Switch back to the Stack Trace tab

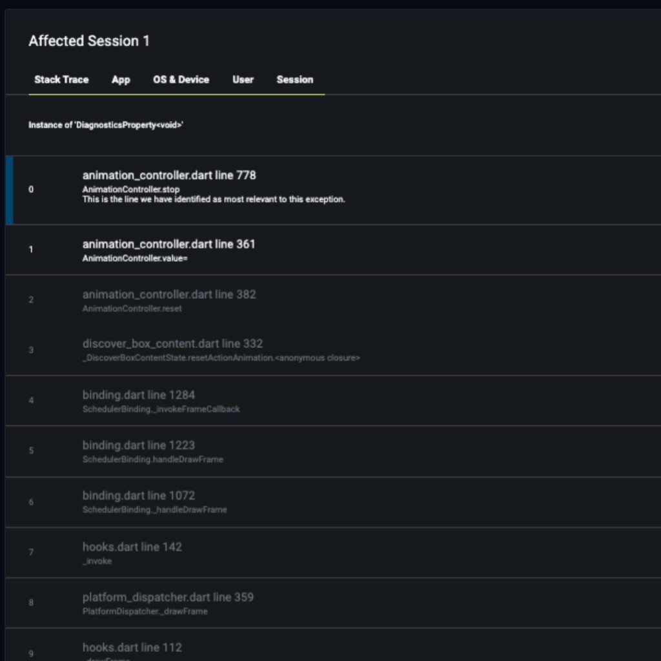[x=61, y=79]
